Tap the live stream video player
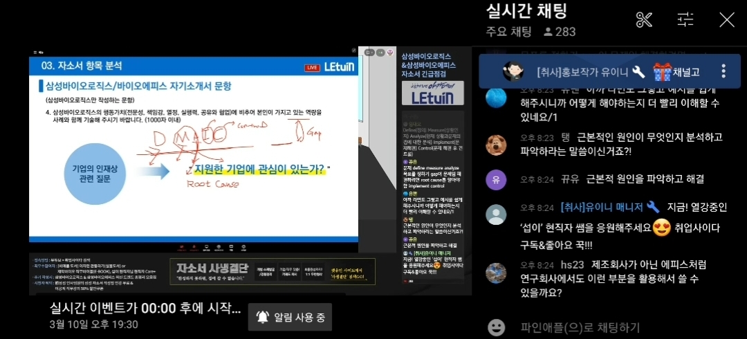Image resolution: width=747 pixels, height=339 pixels. [x=250, y=171]
